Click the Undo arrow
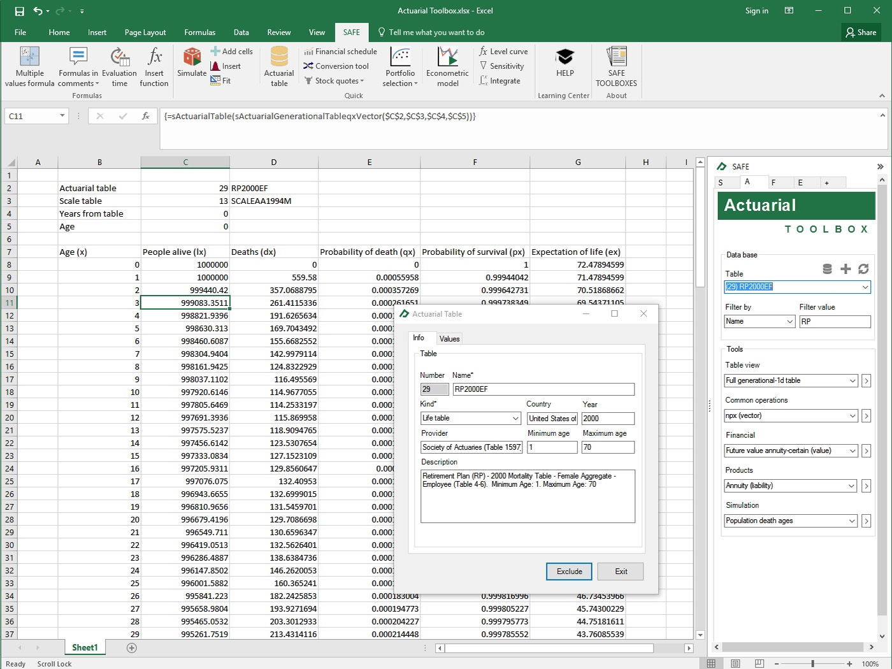Image resolution: width=892 pixels, height=669 pixels. (38, 11)
